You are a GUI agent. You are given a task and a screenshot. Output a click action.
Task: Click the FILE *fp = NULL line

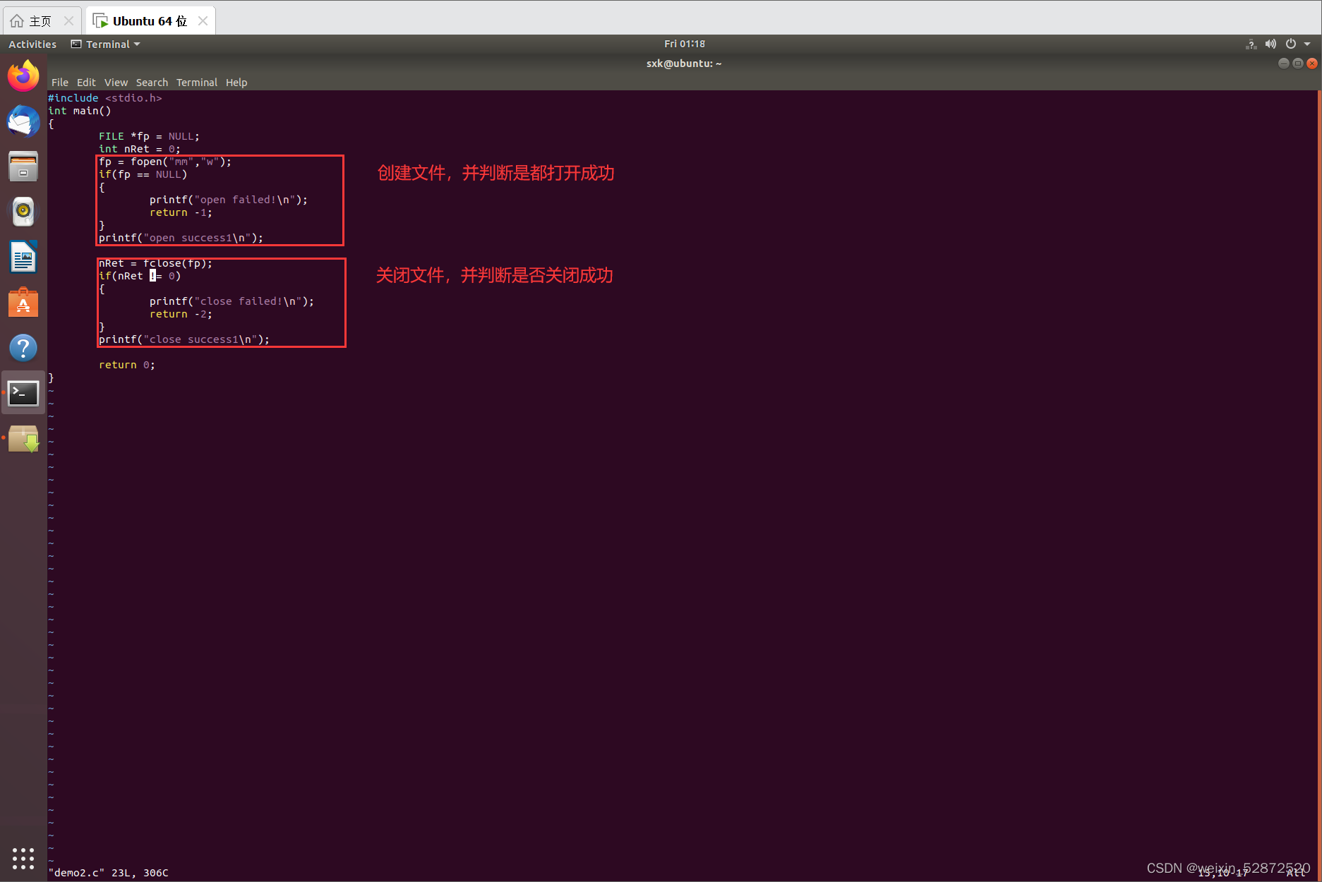149,136
